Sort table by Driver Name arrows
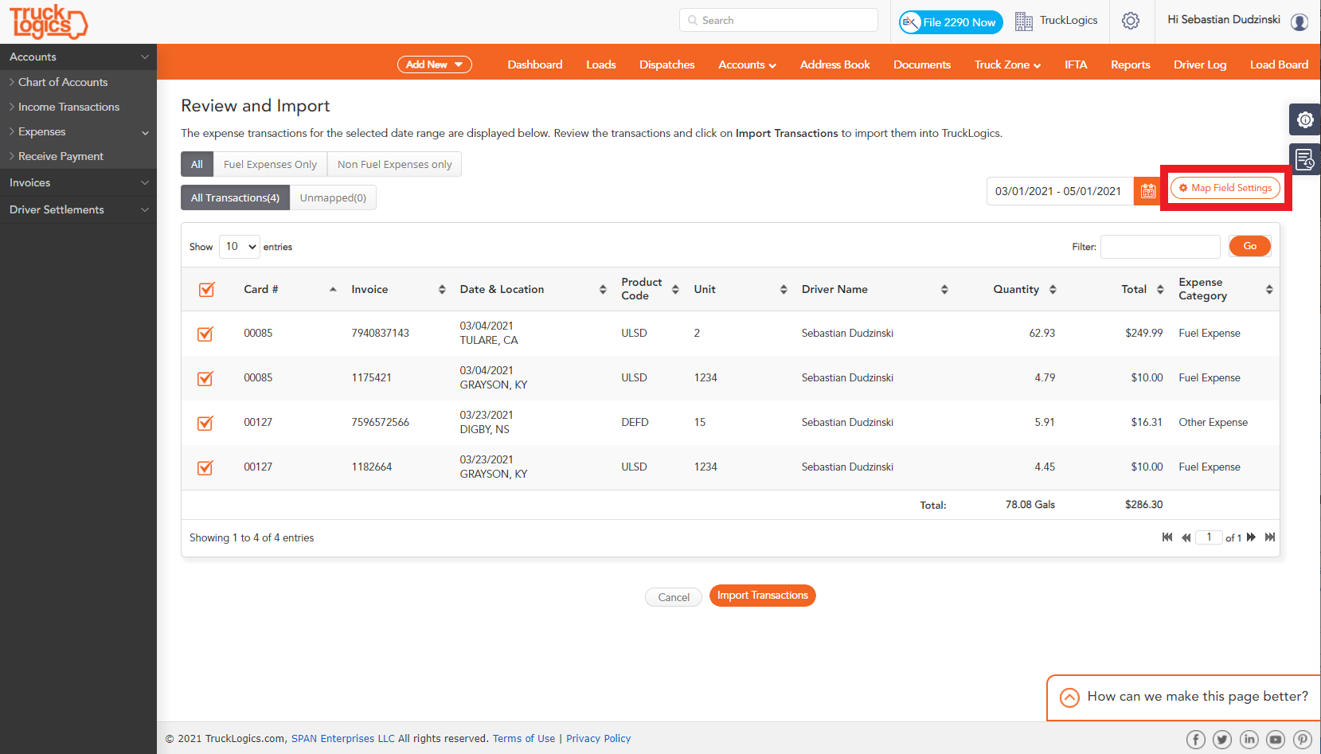Viewport: 1321px width, 754px height. pos(944,289)
